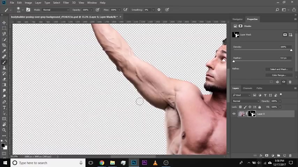This screenshot has width=298, height=167.
Task: Toggle Layer 0 visibility eye
Action: [234, 114]
